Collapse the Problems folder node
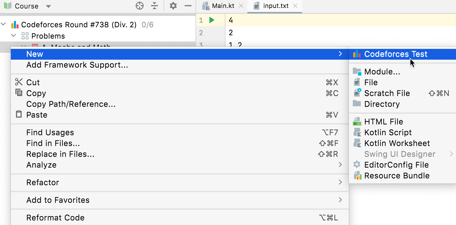456x225 pixels. [13, 36]
